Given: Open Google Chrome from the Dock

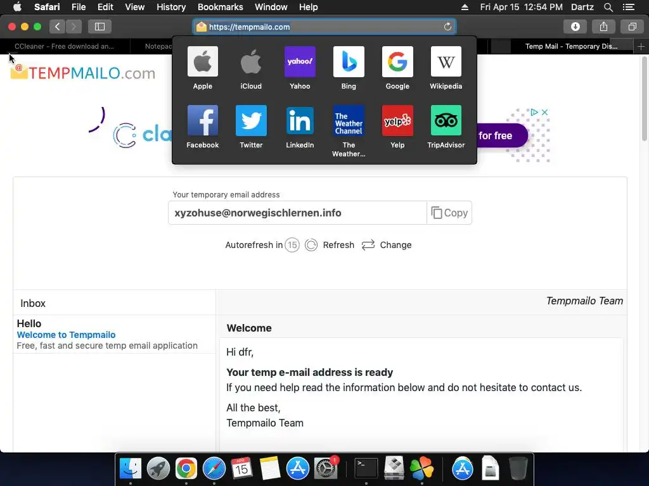Looking at the screenshot, I should (186, 469).
